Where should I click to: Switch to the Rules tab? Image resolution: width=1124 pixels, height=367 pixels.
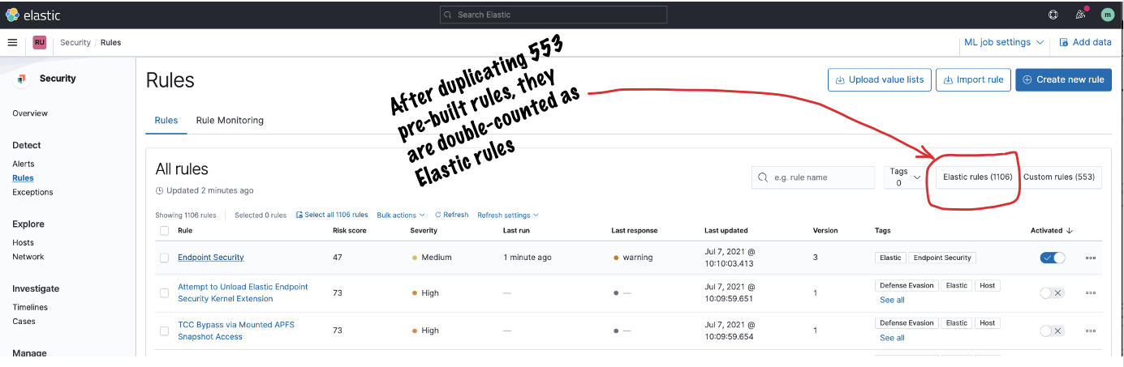pos(166,120)
